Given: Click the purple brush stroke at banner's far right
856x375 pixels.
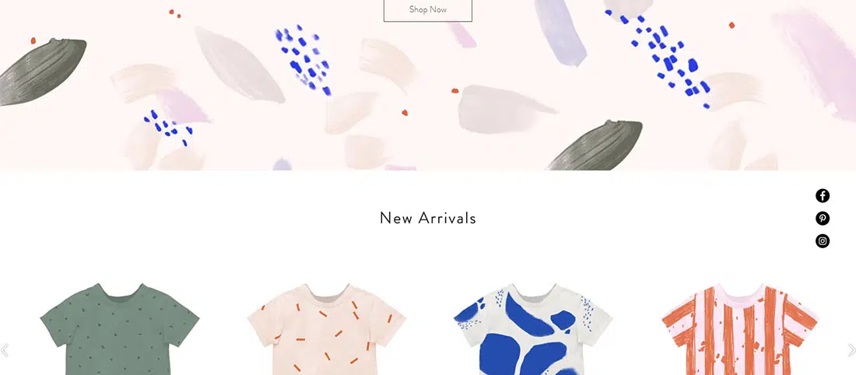Looking at the screenshot, I should (817, 63).
